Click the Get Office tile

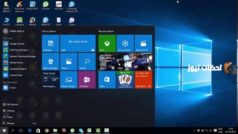coord(143,80)
